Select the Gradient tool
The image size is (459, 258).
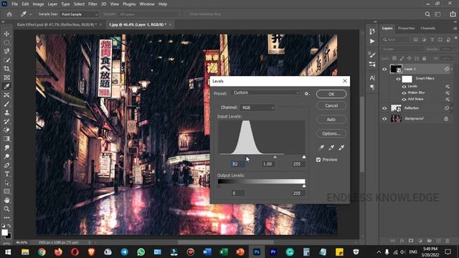coord(6,139)
